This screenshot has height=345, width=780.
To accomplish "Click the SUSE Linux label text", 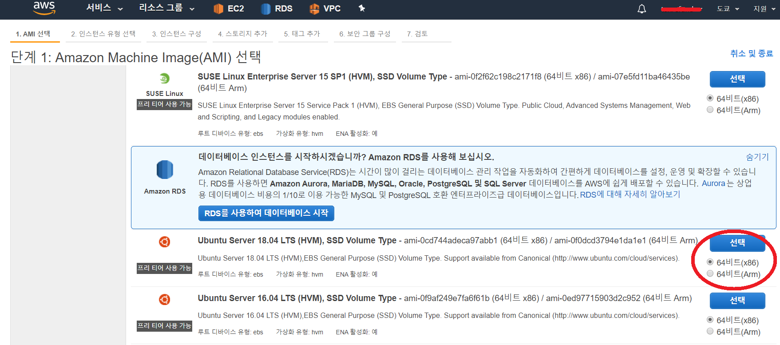I will point(164,94).
